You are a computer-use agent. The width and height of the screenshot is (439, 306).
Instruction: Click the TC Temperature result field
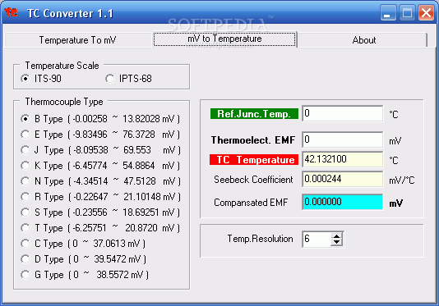pos(343,159)
